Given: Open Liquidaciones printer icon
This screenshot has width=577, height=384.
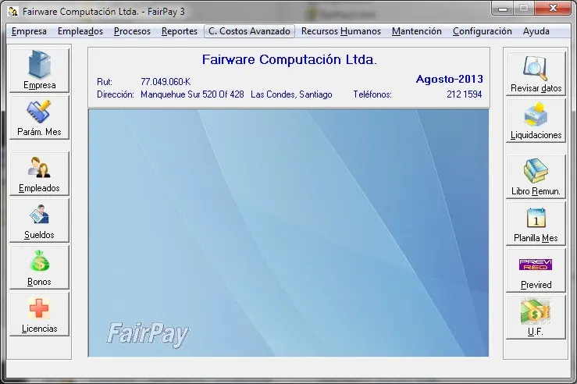Looking at the screenshot, I should [536, 120].
